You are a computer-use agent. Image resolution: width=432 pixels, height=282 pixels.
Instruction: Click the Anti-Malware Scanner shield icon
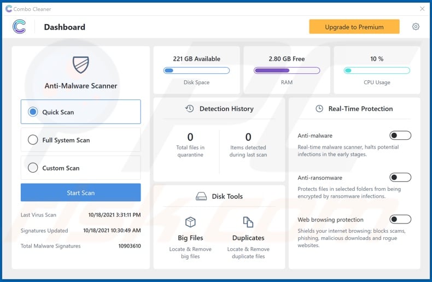click(80, 64)
